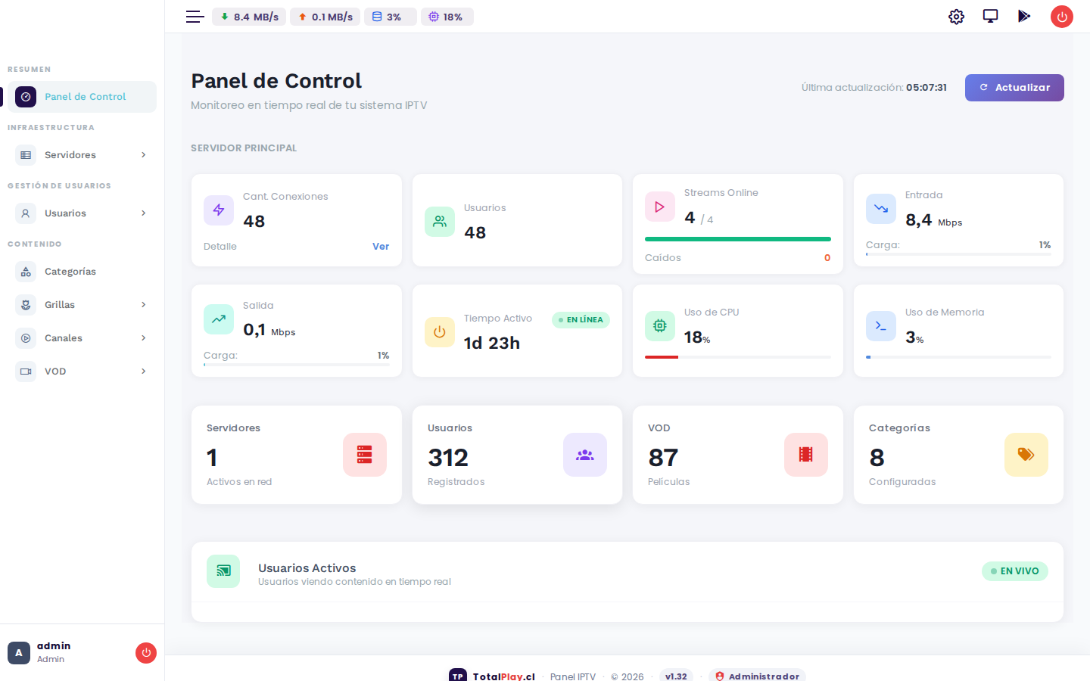Viewport: 1090px width, 681px height.
Task: Click the purple group icon in Usuarios 312 card
Action: click(x=585, y=455)
